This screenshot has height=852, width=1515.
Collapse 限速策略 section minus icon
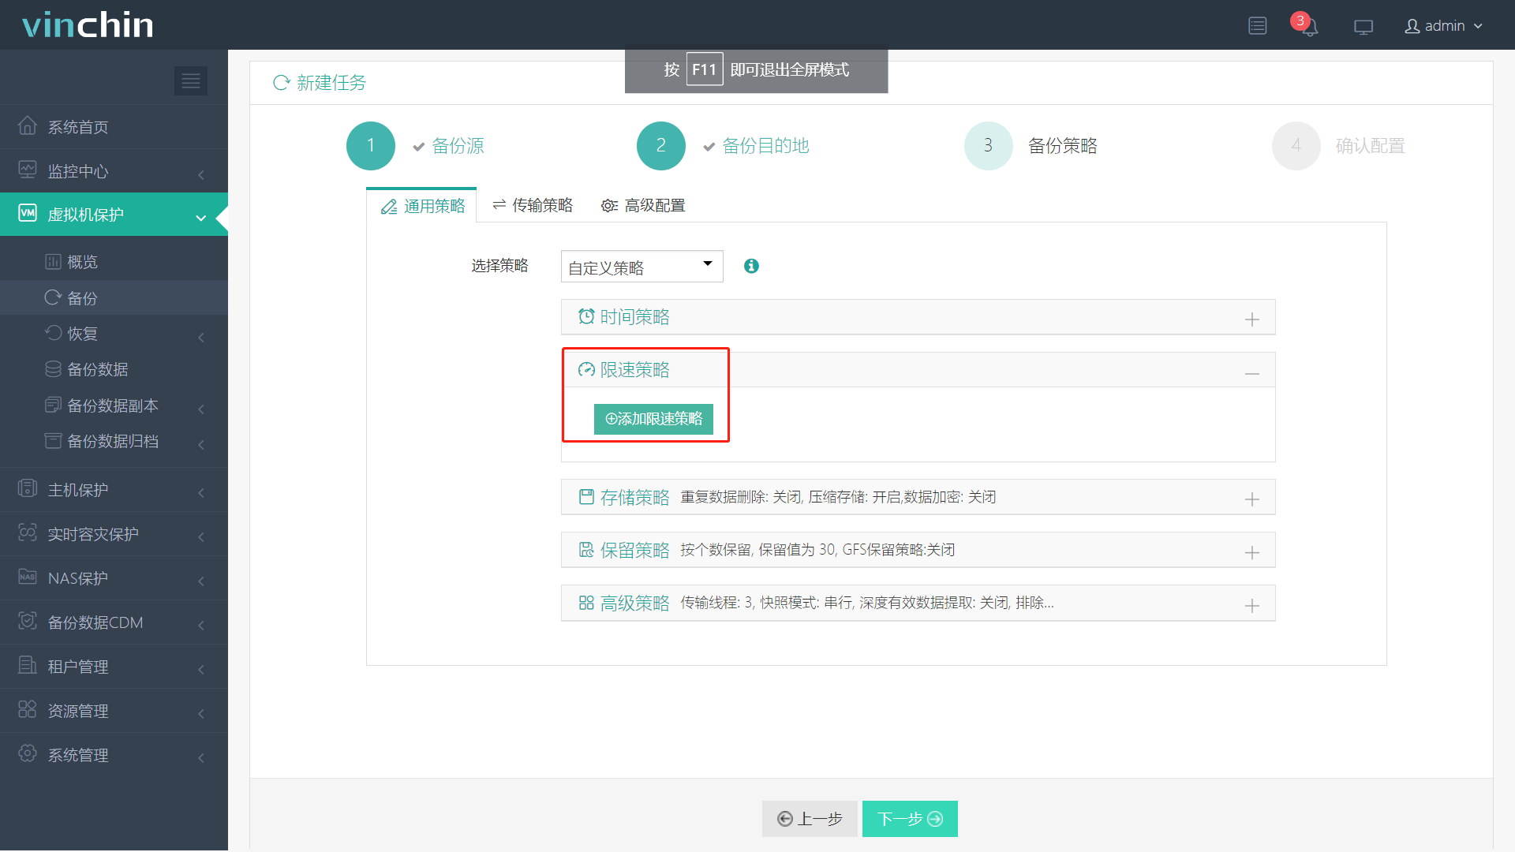pos(1251,372)
